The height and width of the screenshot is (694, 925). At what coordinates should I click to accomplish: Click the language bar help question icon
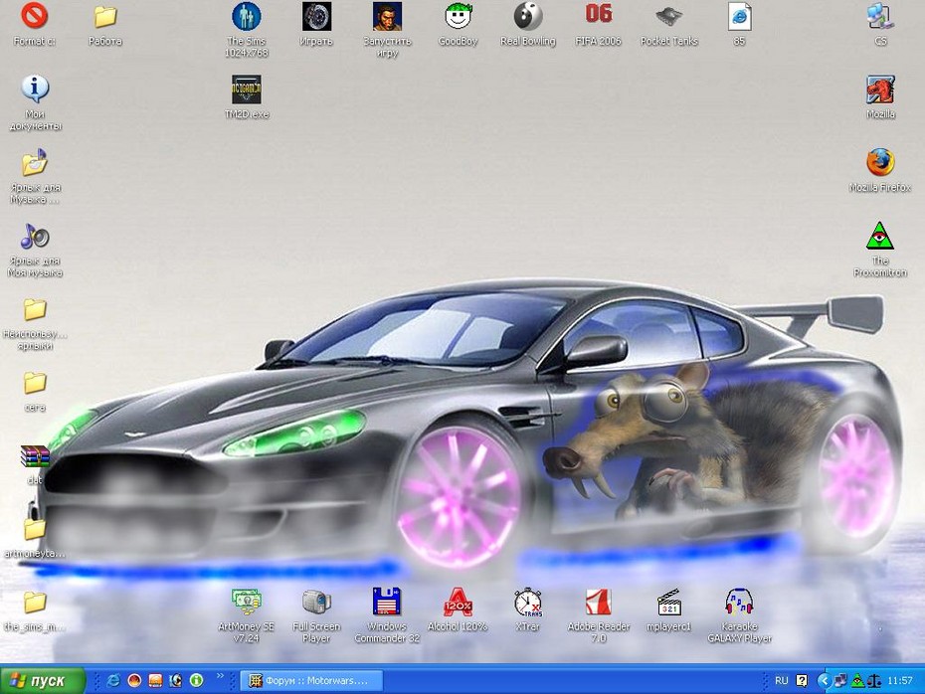(x=802, y=680)
